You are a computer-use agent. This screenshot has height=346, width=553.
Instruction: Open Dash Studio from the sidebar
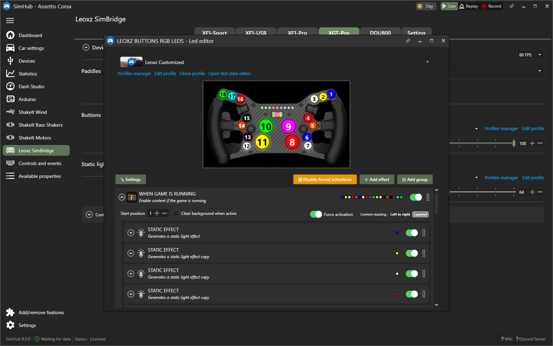[x=31, y=86]
